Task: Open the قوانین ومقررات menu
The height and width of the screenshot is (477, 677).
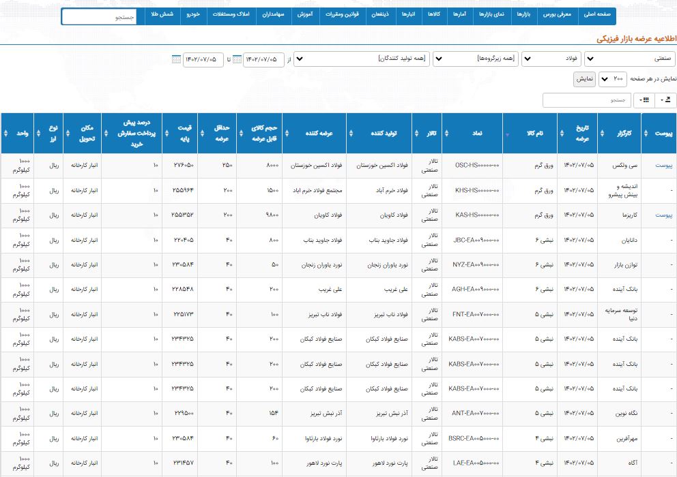Action: (x=342, y=15)
